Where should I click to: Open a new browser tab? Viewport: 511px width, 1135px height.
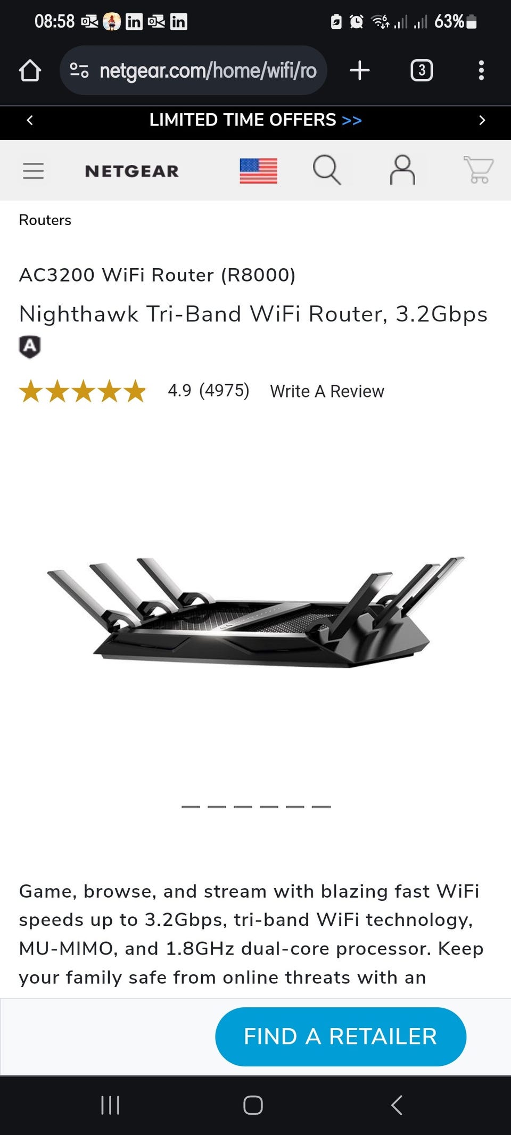click(x=360, y=70)
